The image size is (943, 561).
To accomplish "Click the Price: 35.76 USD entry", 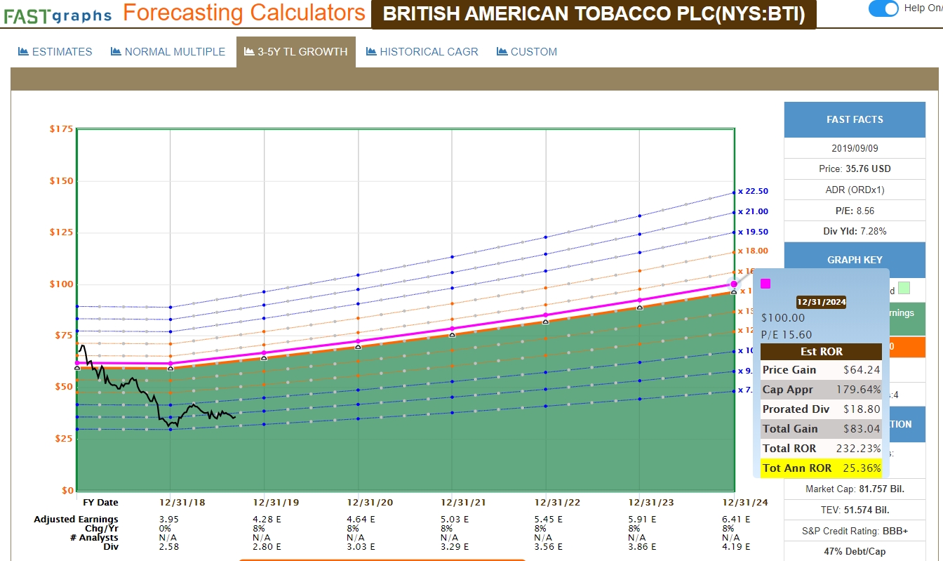I will pyautogui.click(x=855, y=169).
